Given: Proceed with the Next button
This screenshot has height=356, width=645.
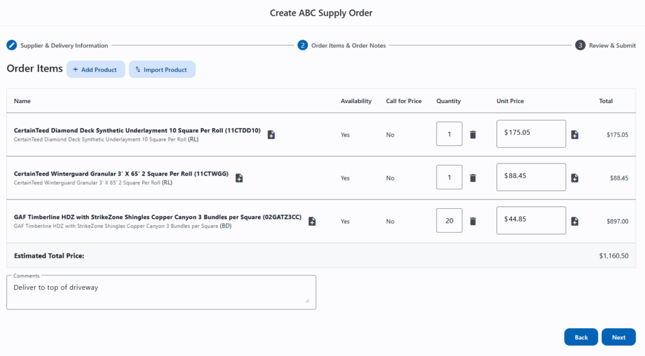Looking at the screenshot, I should pyautogui.click(x=618, y=337).
